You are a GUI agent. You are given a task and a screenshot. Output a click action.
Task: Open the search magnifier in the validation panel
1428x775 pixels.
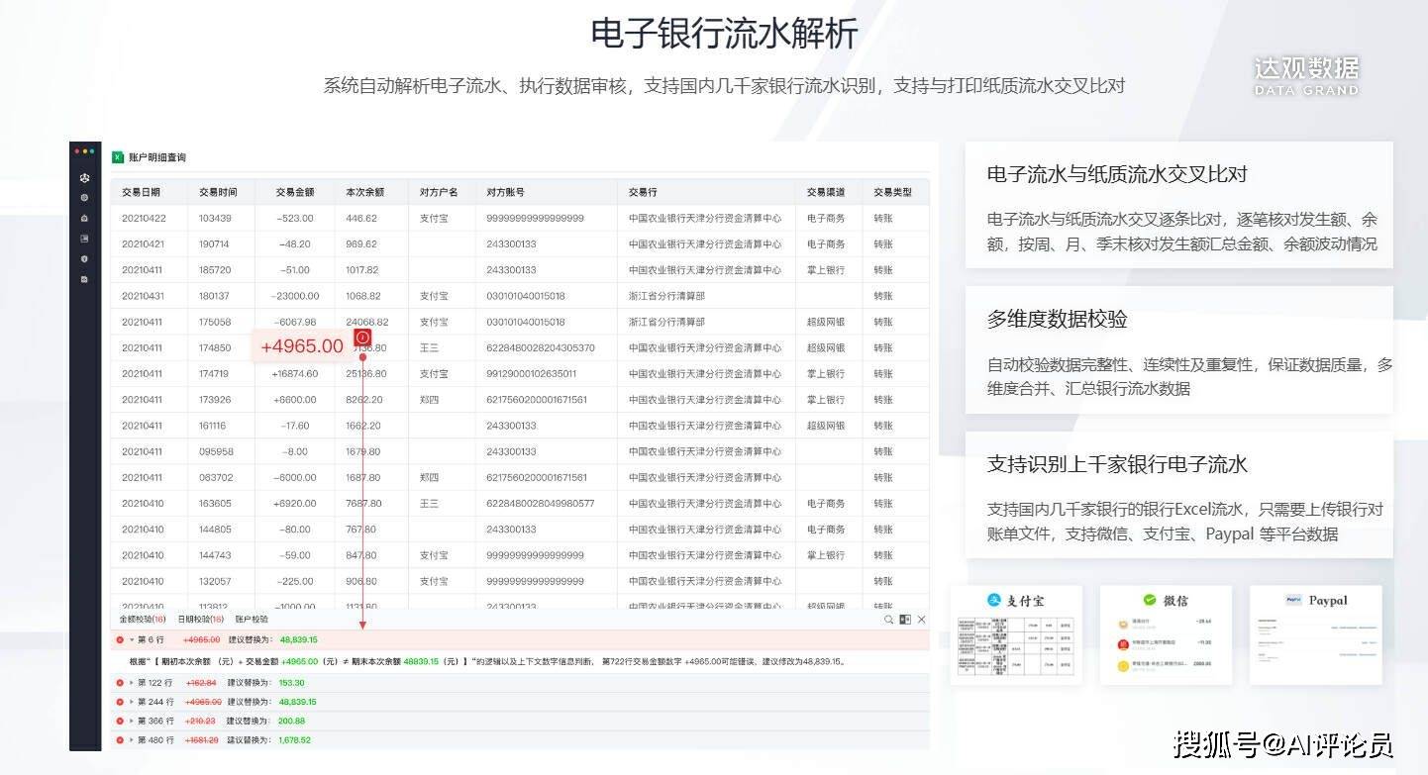pos(888,619)
